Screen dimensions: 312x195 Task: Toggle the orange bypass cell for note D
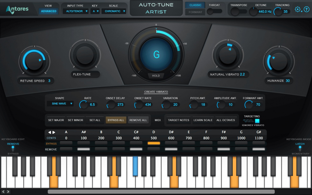click(x=153, y=143)
